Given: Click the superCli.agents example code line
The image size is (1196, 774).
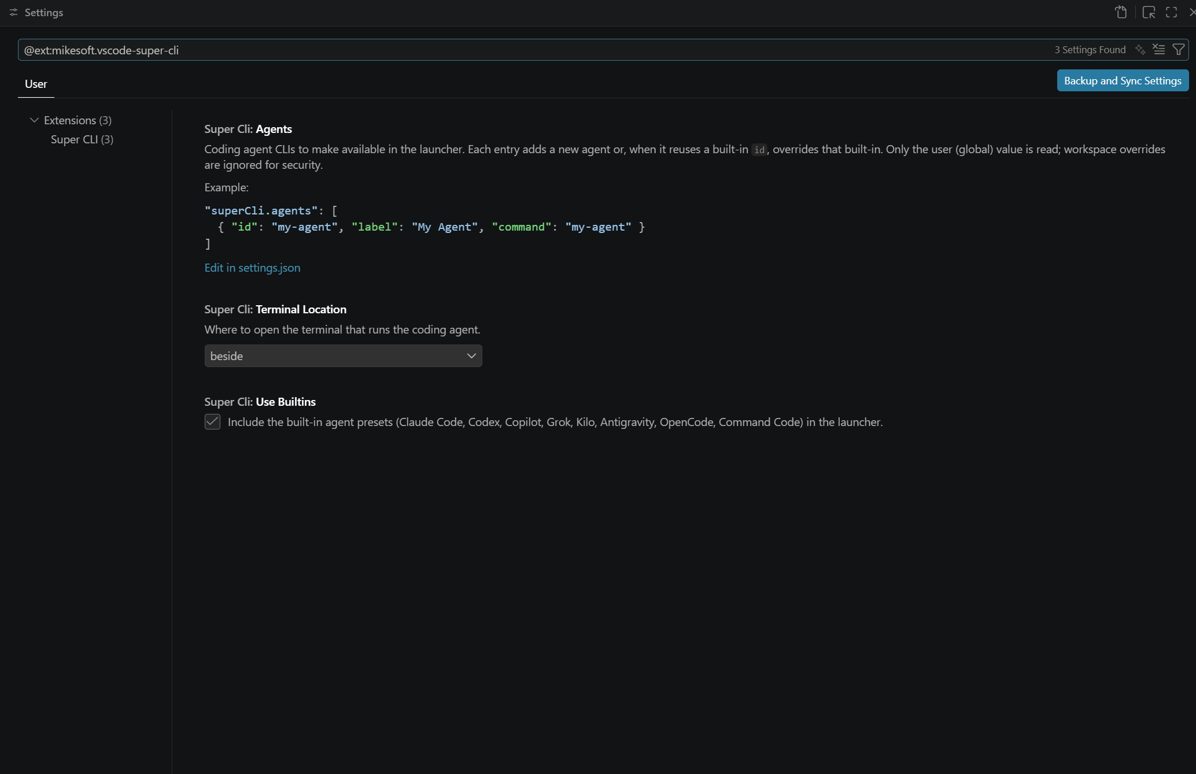Looking at the screenshot, I should pyautogui.click(x=271, y=210).
